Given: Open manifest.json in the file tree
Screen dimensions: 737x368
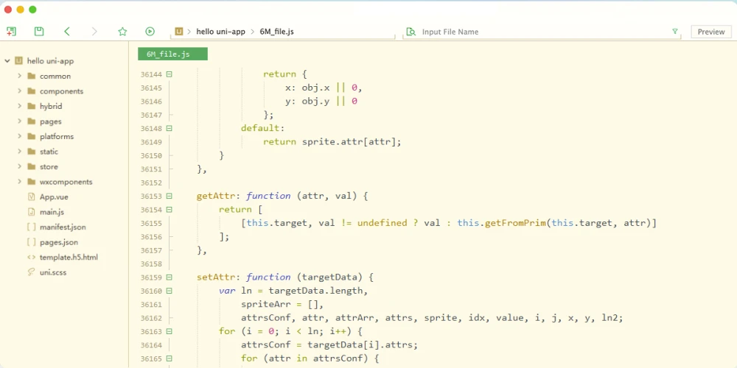Looking at the screenshot, I should click(63, 227).
